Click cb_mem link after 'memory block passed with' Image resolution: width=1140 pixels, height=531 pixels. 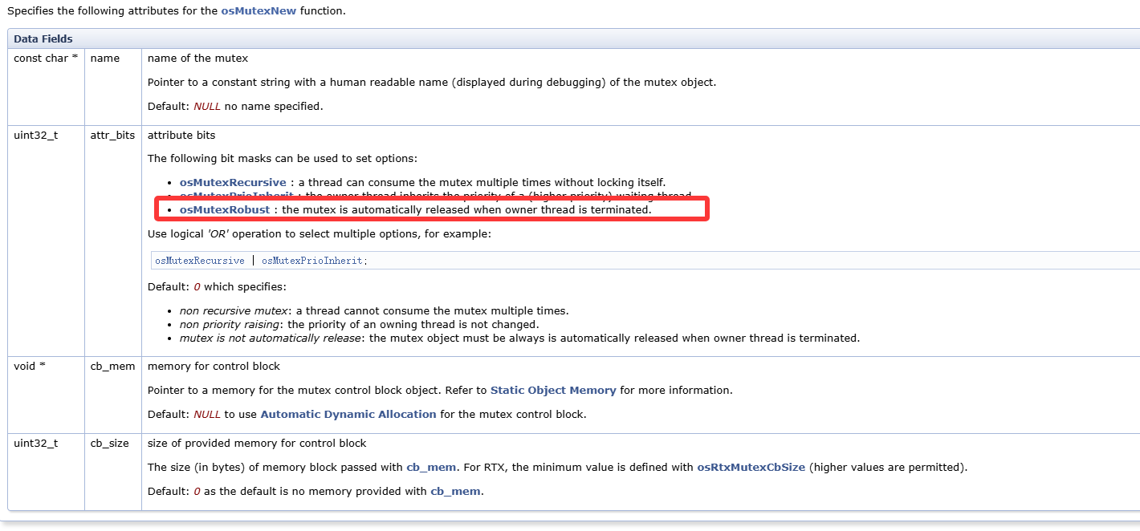pos(431,467)
